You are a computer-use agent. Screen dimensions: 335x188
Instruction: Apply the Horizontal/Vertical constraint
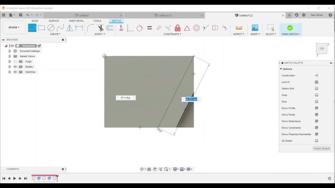coord(121,28)
